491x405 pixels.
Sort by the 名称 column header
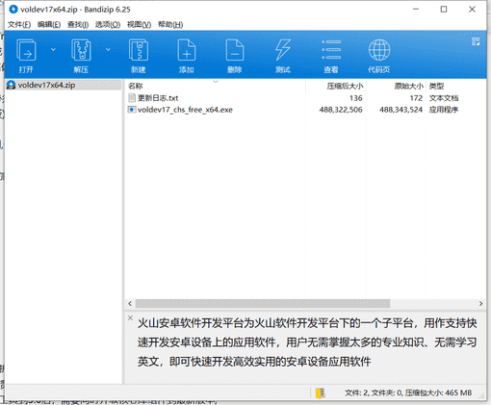pos(136,86)
